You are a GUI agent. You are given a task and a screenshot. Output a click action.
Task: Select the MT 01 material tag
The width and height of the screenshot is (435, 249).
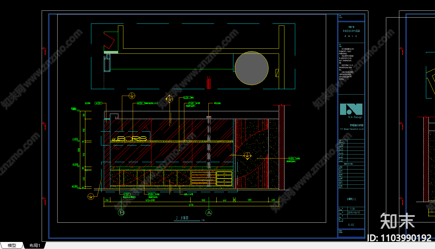[x=98, y=103]
